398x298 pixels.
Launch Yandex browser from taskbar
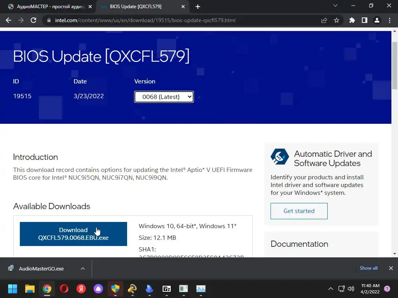coord(81,289)
